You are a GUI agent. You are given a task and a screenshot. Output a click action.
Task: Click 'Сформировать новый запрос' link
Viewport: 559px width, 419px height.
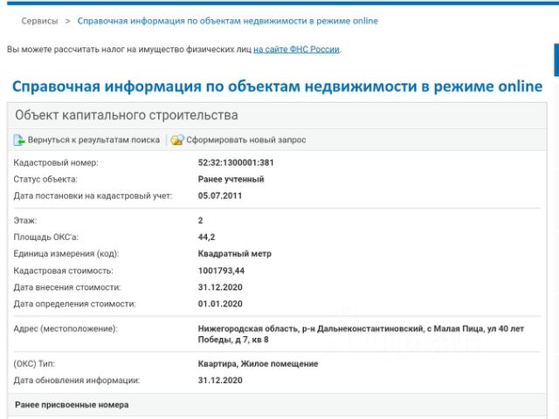pyautogui.click(x=246, y=140)
